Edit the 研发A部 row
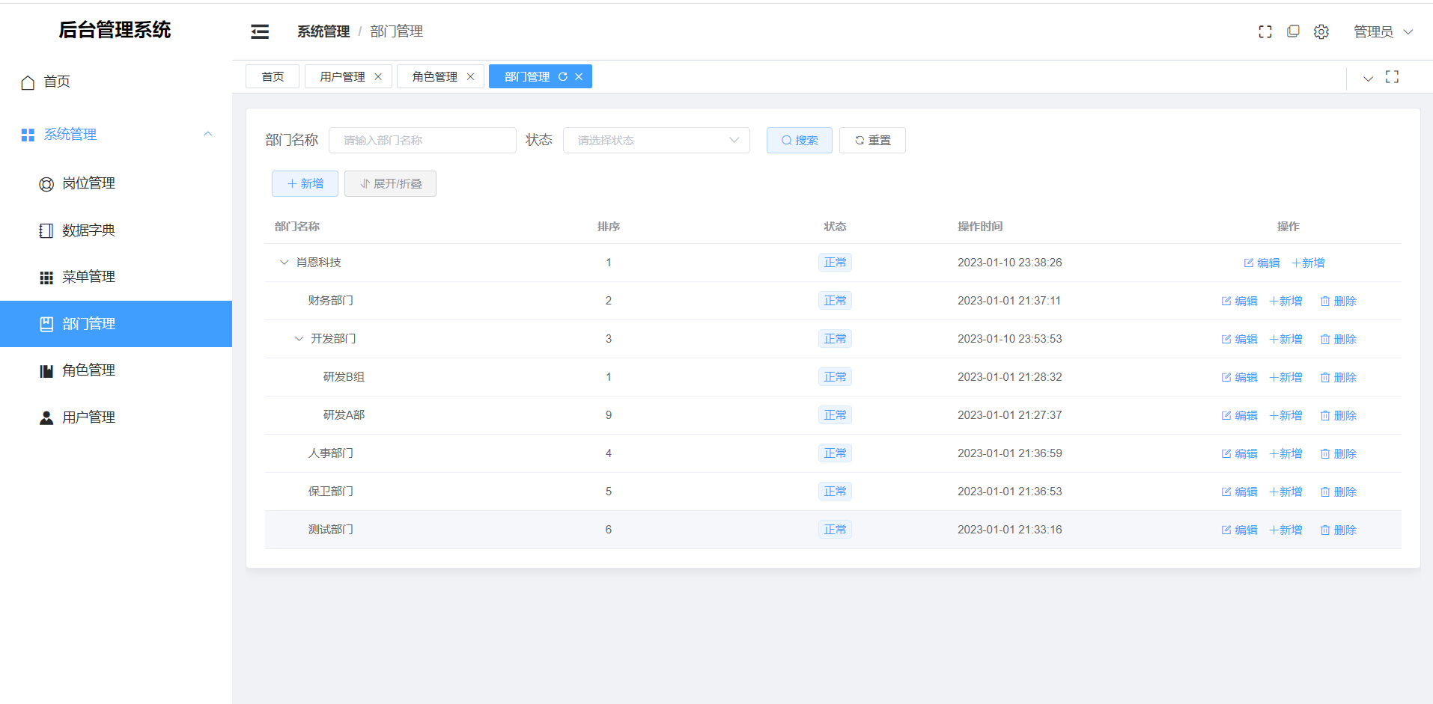Viewport: 1433px width, 704px height. coord(1239,415)
